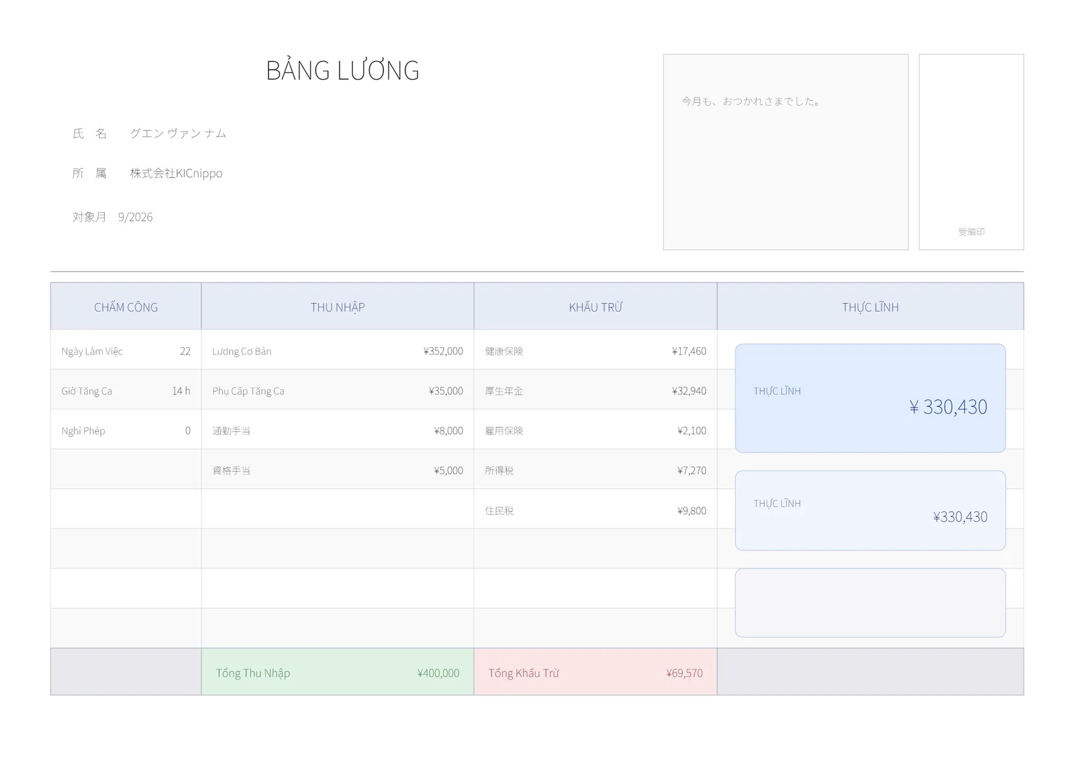Click the 雇用保険 deduction label
The height and width of the screenshot is (760, 1074).
(x=504, y=431)
